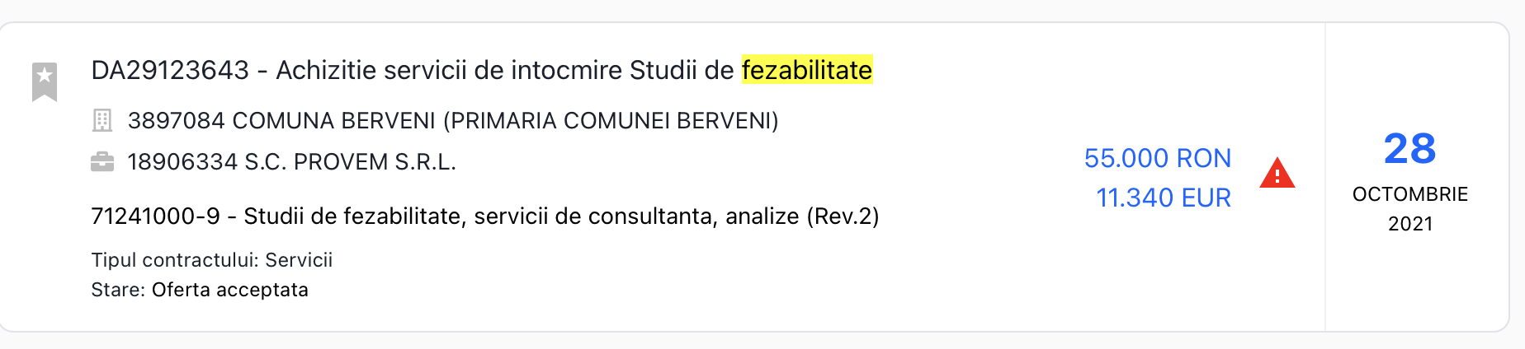This screenshot has width=1525, height=349.
Task: Click the day number 28
Action: pos(1409,150)
